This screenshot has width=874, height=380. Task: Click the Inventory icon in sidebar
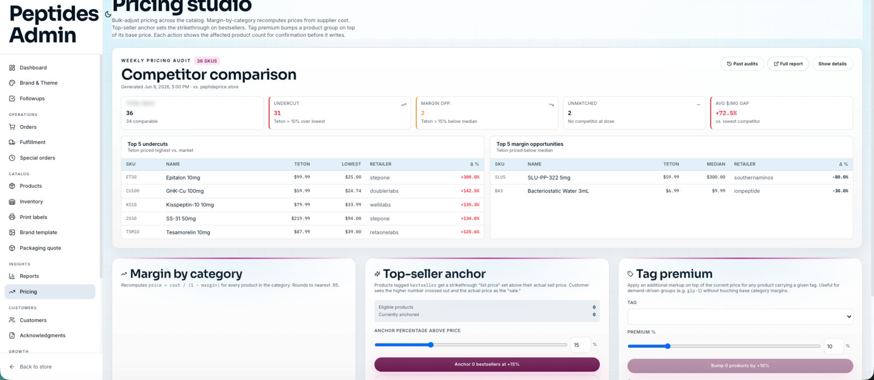12,202
